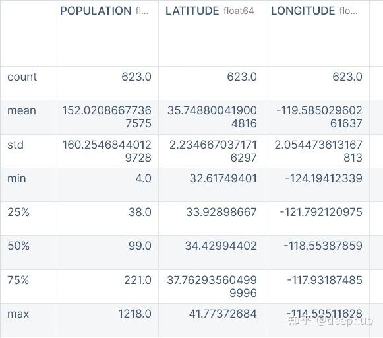Select the mean row label
The width and height of the screenshot is (383, 338).
22,110
